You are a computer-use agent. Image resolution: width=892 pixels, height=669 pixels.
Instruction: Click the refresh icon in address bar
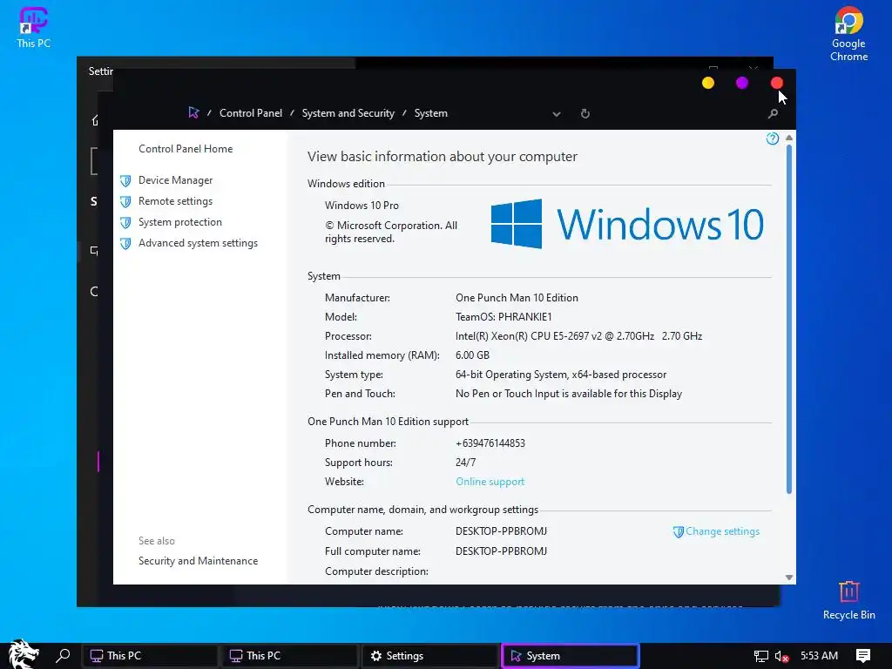585,113
